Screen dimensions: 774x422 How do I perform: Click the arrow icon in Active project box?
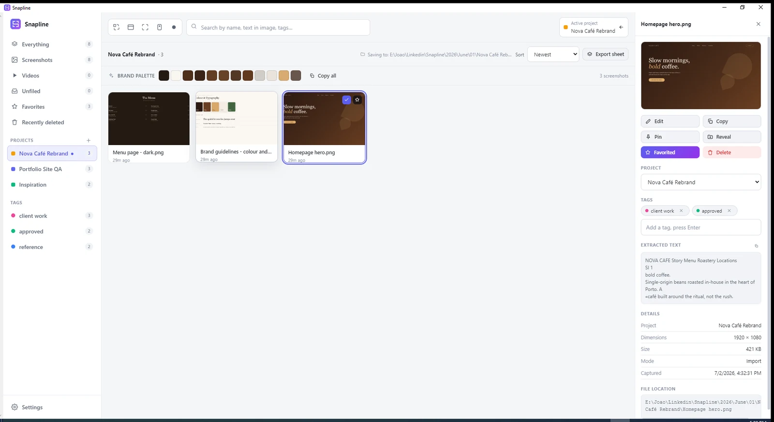(621, 27)
